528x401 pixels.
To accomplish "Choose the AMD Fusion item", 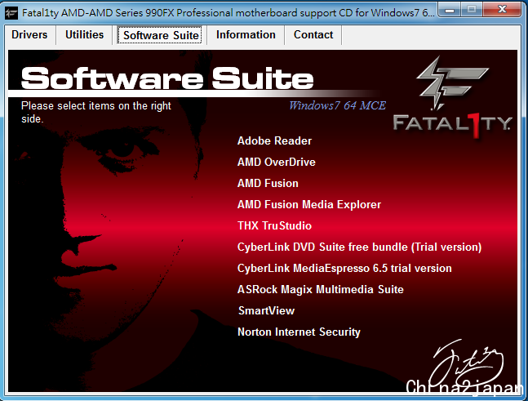I will [x=268, y=183].
